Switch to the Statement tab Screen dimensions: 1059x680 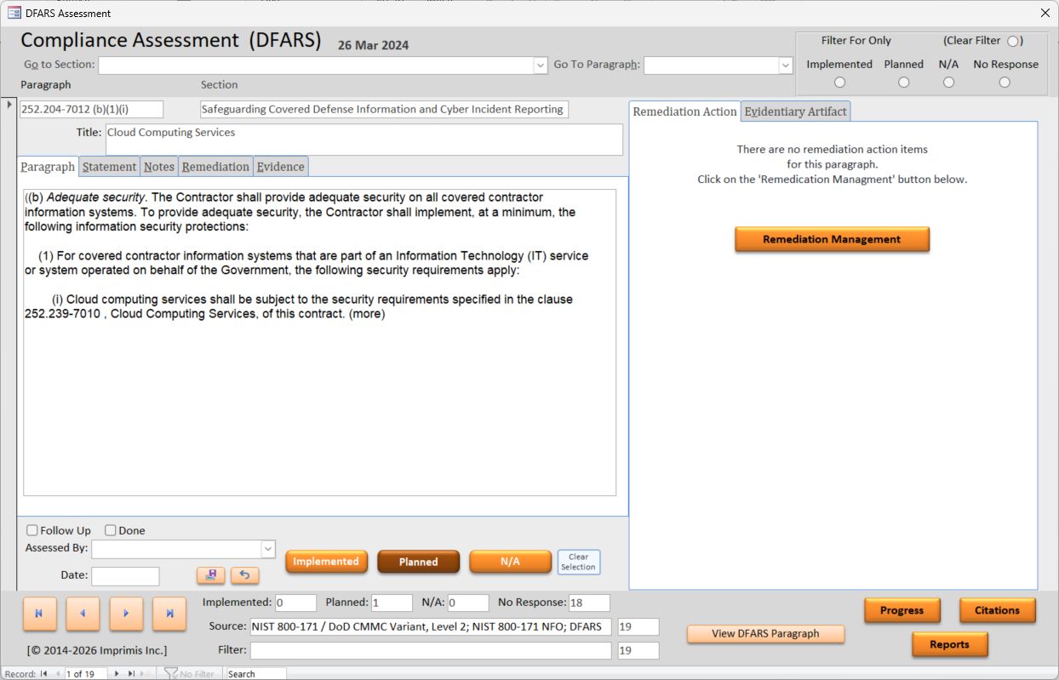pyautogui.click(x=109, y=167)
